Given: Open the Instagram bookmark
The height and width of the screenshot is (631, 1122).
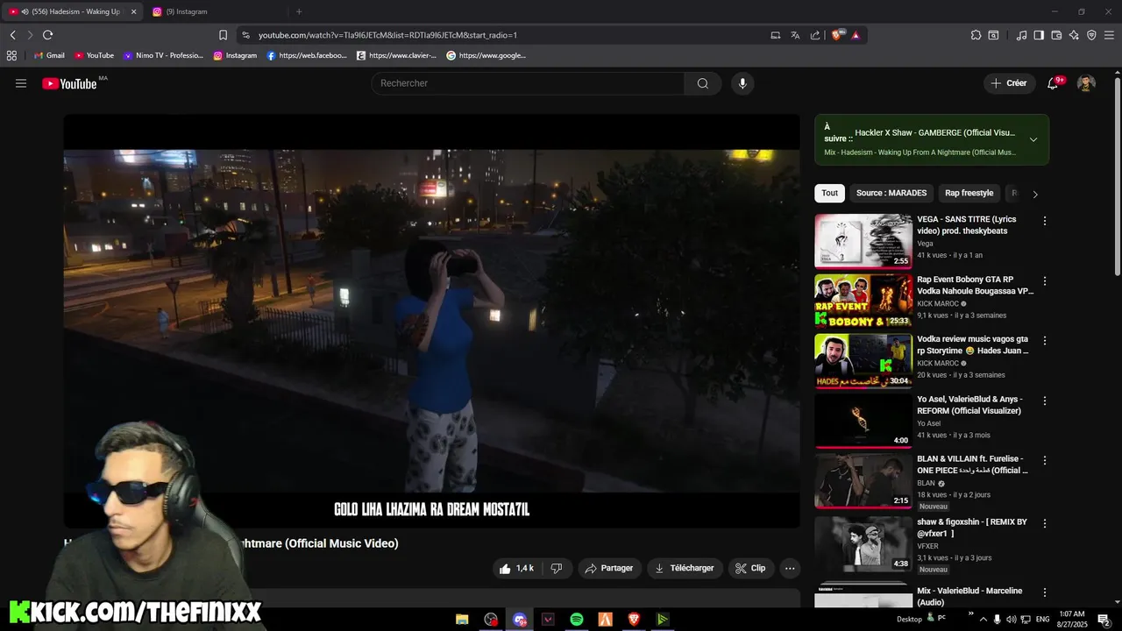Looking at the screenshot, I should pos(235,55).
